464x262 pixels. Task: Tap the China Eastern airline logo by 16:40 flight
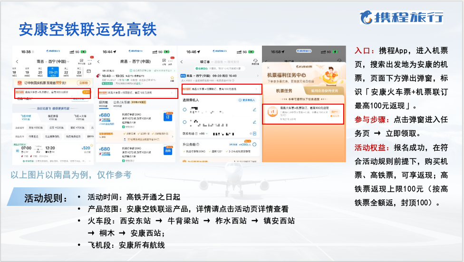pyautogui.click(x=98, y=76)
